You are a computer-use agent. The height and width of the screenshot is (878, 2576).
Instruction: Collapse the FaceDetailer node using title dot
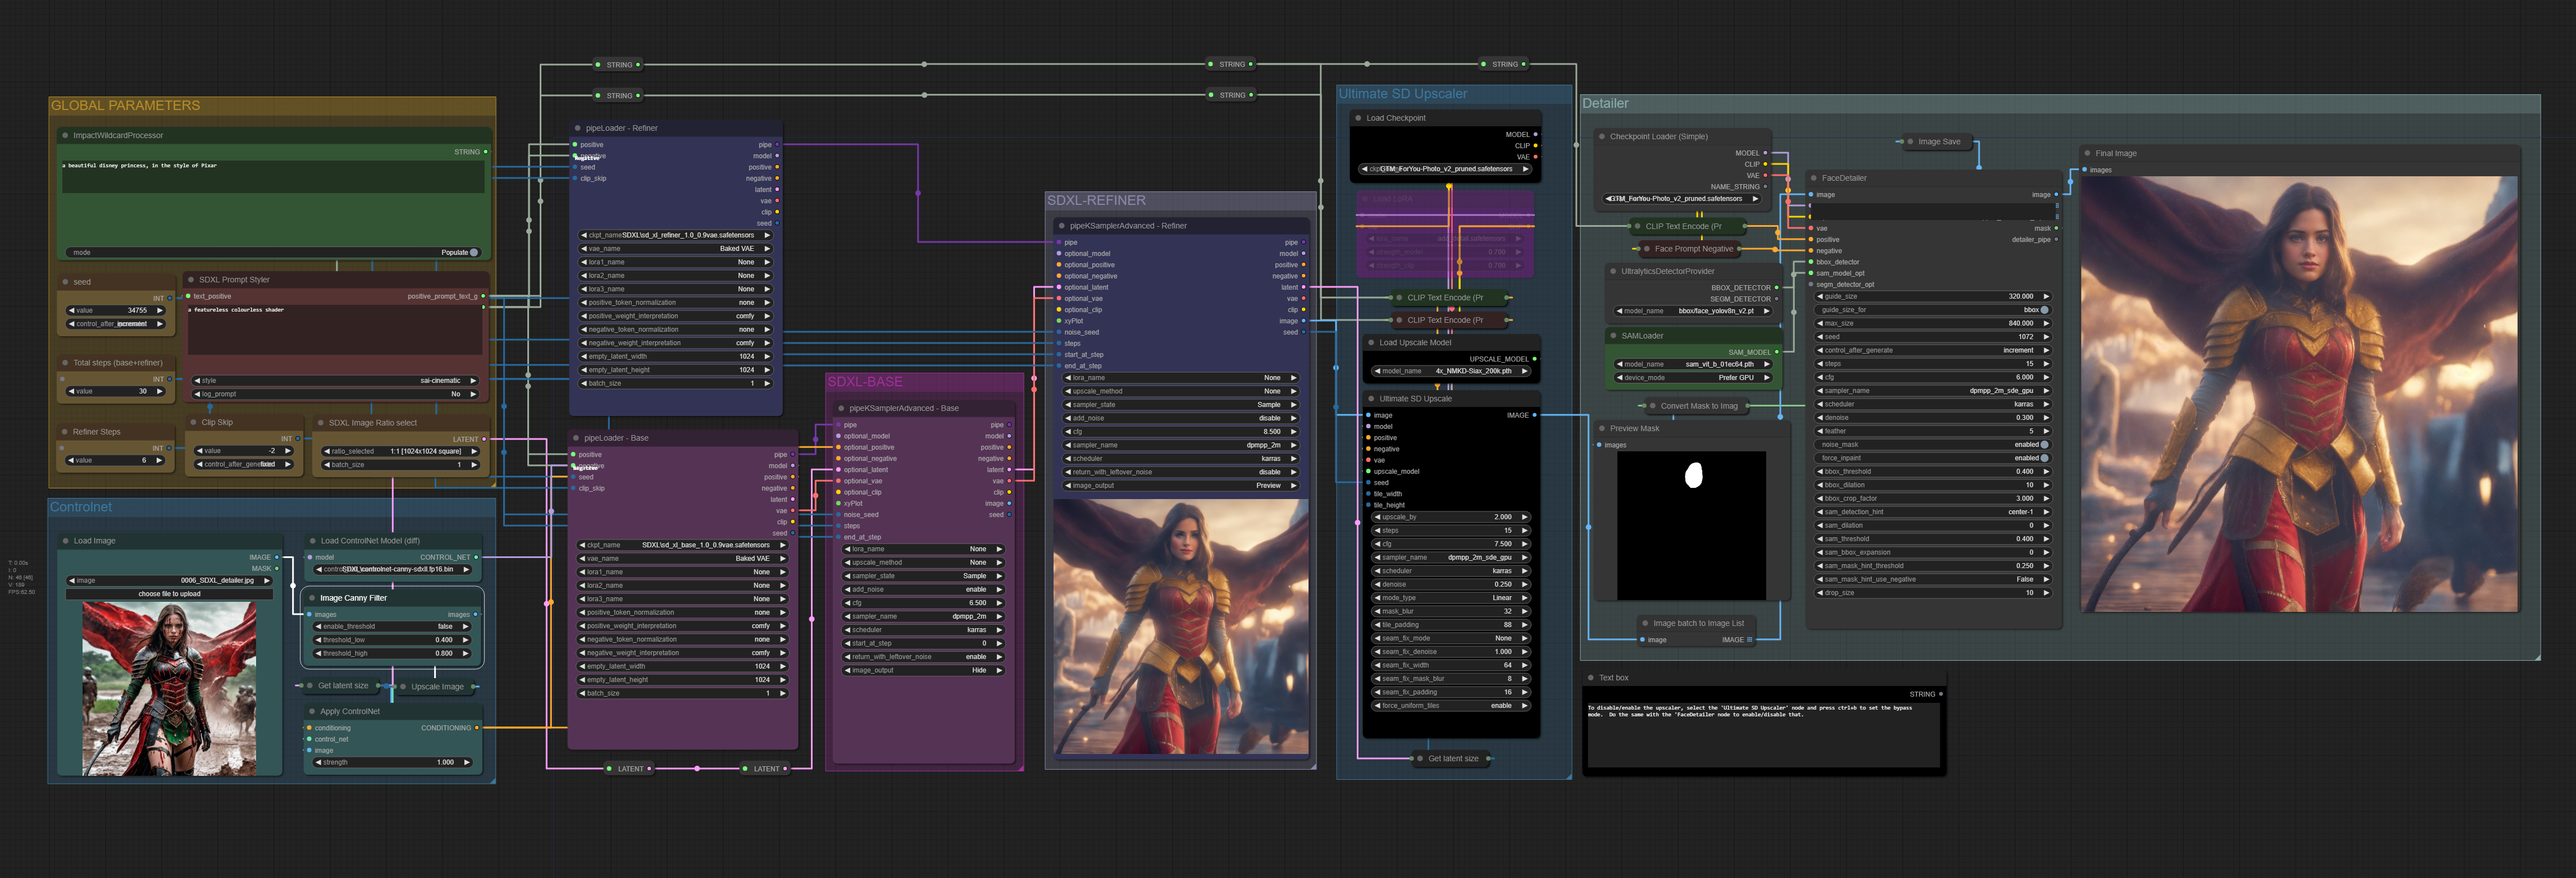click(1813, 178)
